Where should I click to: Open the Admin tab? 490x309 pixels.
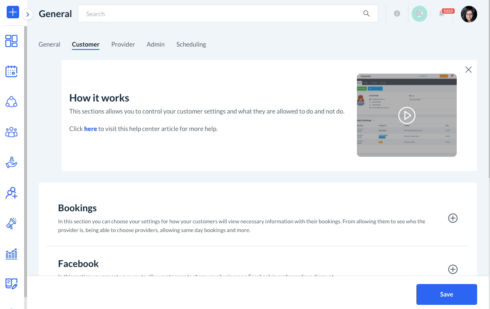pyautogui.click(x=156, y=44)
